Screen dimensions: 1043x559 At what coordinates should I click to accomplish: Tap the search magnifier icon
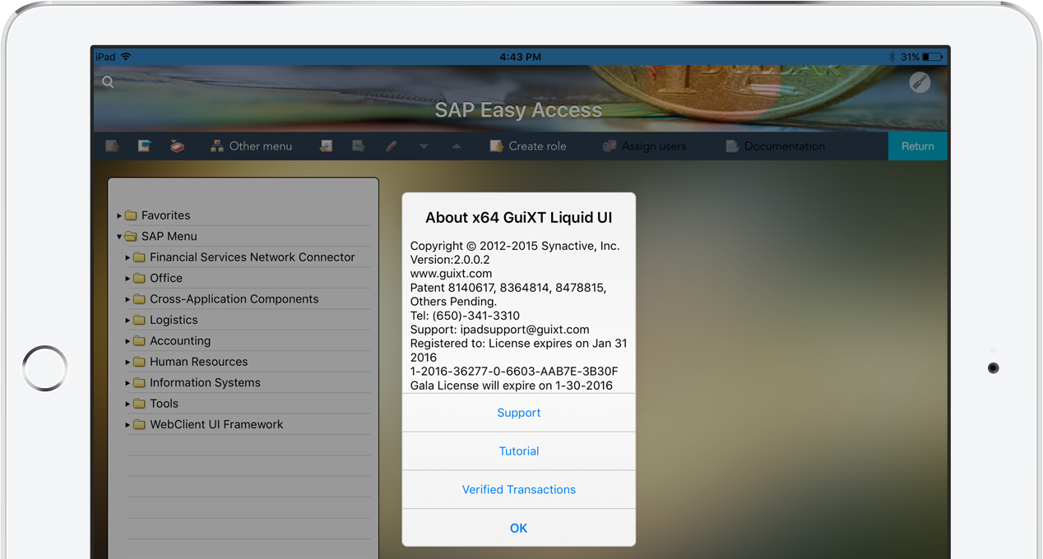[108, 81]
